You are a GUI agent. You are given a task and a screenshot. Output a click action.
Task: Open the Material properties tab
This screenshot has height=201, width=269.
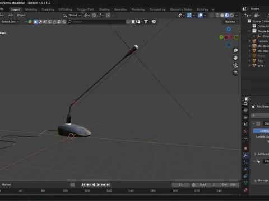coord(245,190)
